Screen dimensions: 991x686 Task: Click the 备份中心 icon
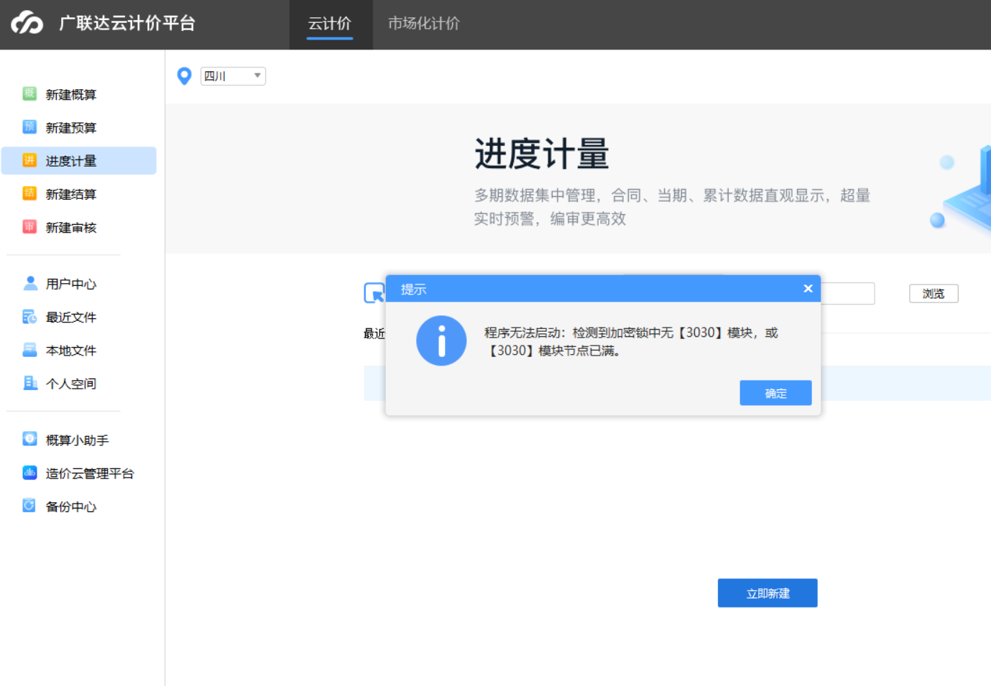[x=29, y=506]
